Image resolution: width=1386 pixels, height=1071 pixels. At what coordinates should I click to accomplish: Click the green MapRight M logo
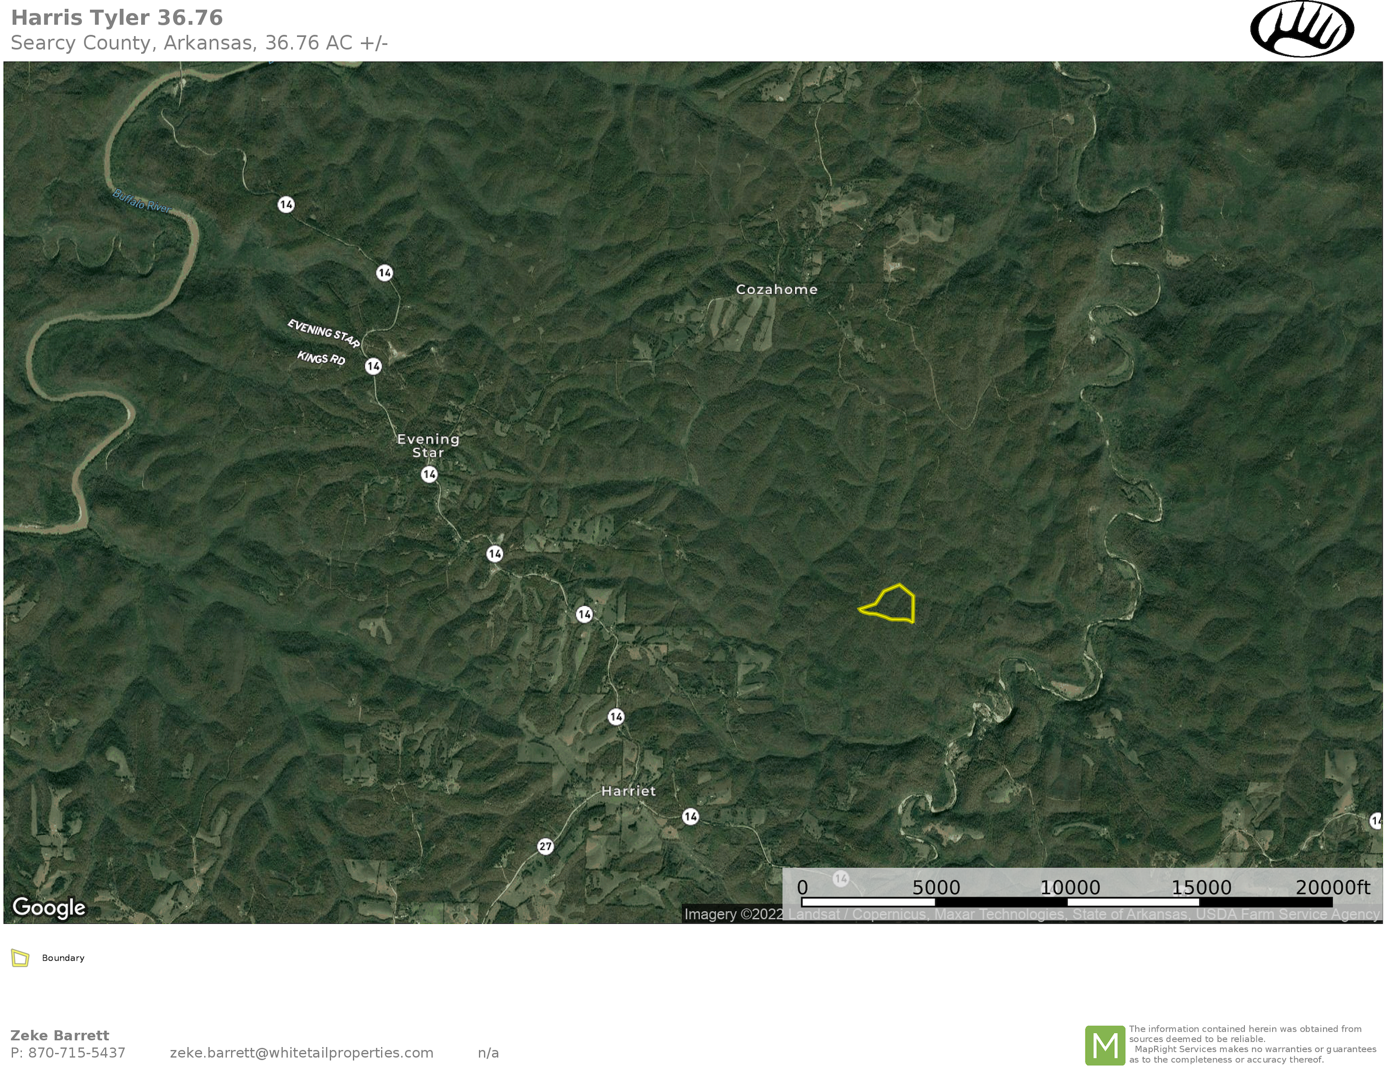pos(1104,1045)
